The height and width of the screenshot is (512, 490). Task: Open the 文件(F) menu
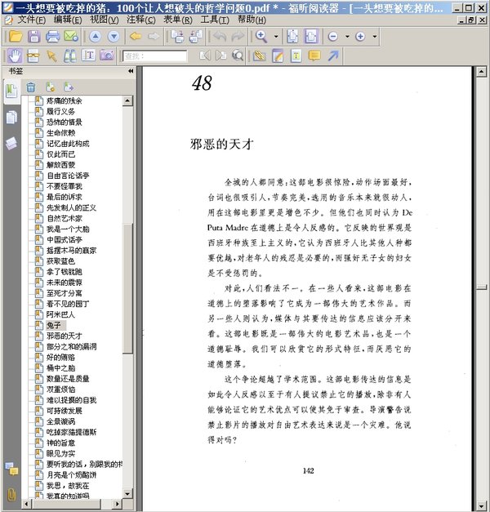[31, 20]
